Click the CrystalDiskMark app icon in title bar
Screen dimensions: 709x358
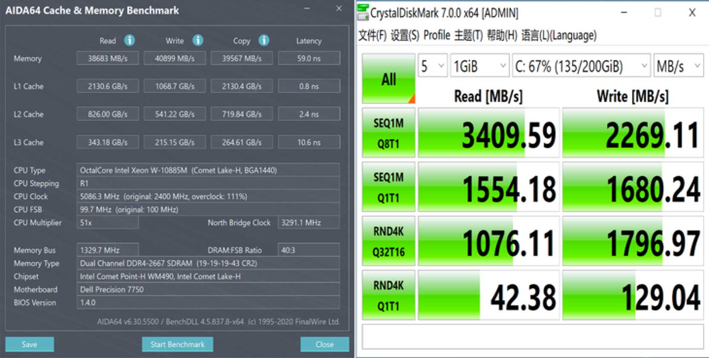click(x=363, y=12)
